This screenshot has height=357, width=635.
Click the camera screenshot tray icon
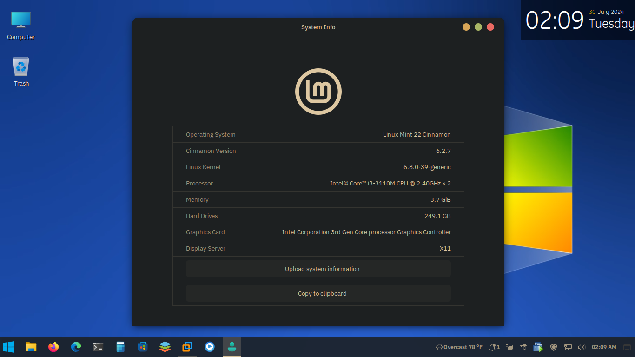pos(523,347)
